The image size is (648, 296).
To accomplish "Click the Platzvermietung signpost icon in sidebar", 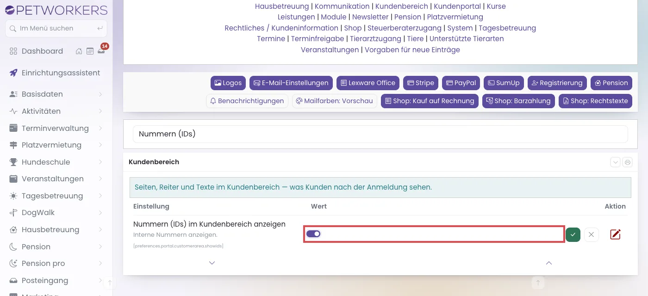I will point(13,145).
